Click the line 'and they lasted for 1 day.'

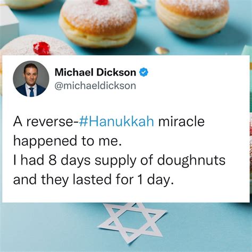93,180
